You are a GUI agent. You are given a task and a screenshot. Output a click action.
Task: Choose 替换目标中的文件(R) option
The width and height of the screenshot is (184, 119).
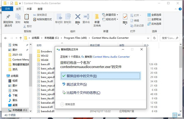(101, 76)
